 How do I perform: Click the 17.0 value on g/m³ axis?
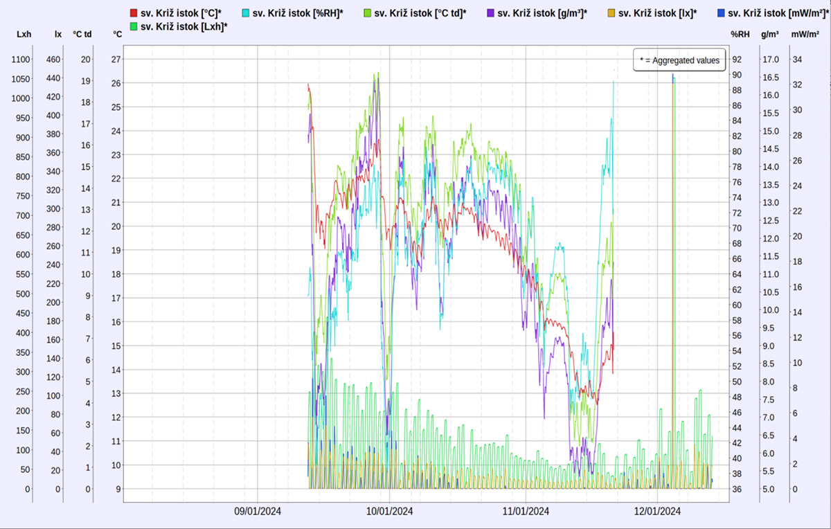[x=770, y=60]
